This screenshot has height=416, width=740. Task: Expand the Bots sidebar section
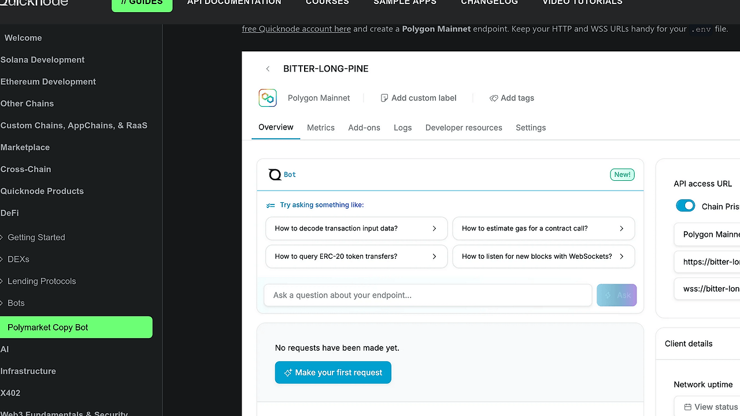pos(2,303)
